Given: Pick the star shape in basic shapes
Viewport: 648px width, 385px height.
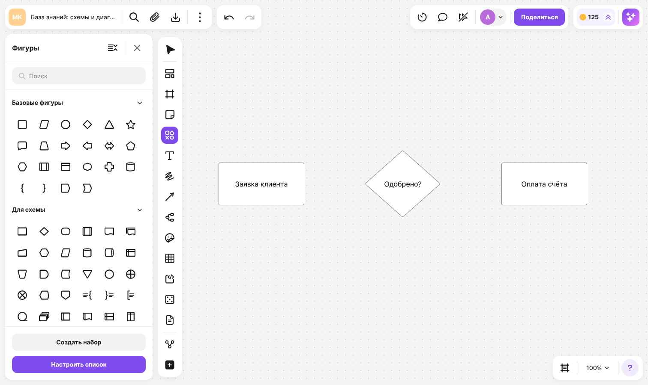Looking at the screenshot, I should [x=131, y=124].
